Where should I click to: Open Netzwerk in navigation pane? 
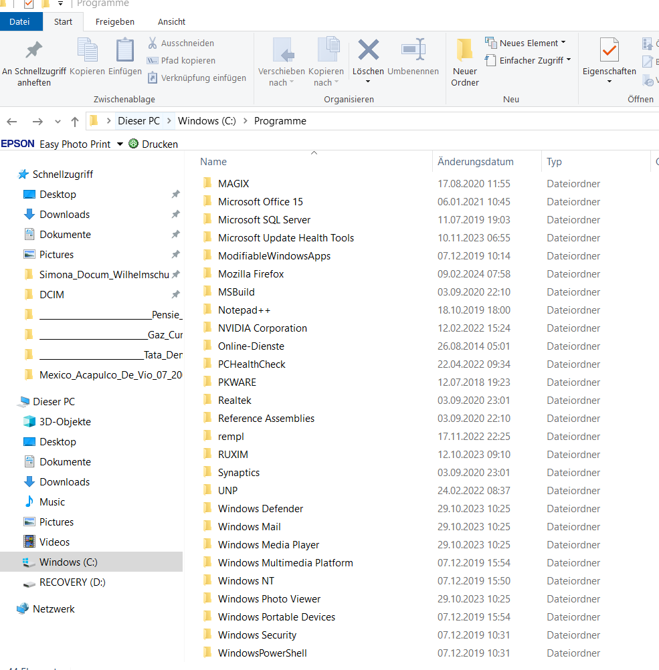coord(54,609)
